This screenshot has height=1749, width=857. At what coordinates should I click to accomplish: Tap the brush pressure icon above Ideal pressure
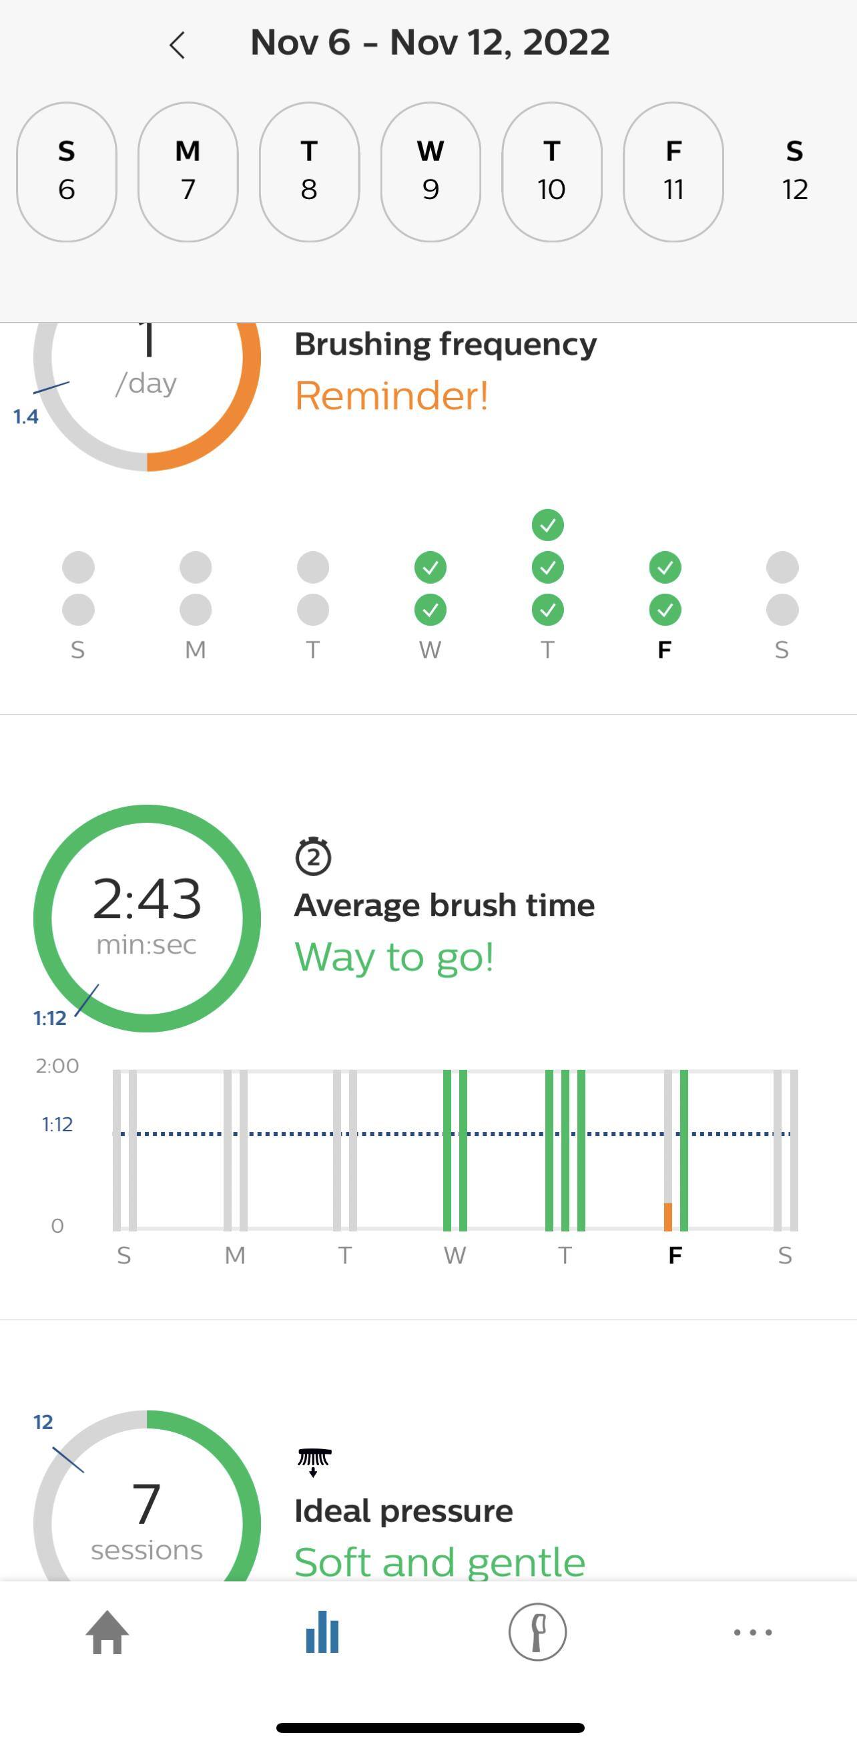(x=314, y=1462)
